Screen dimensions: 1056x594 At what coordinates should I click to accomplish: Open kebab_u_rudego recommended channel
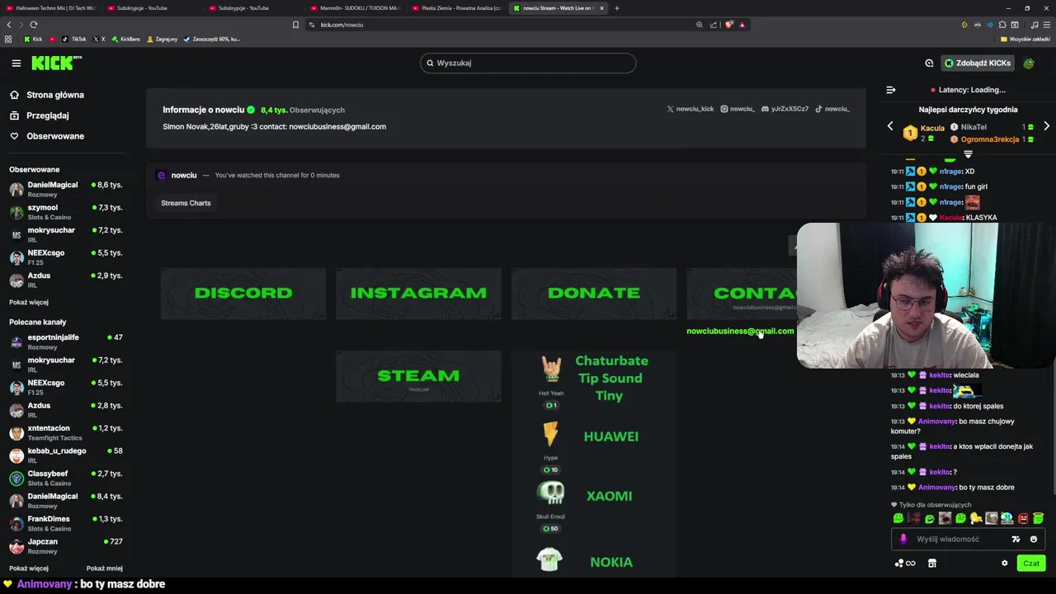pos(66,455)
